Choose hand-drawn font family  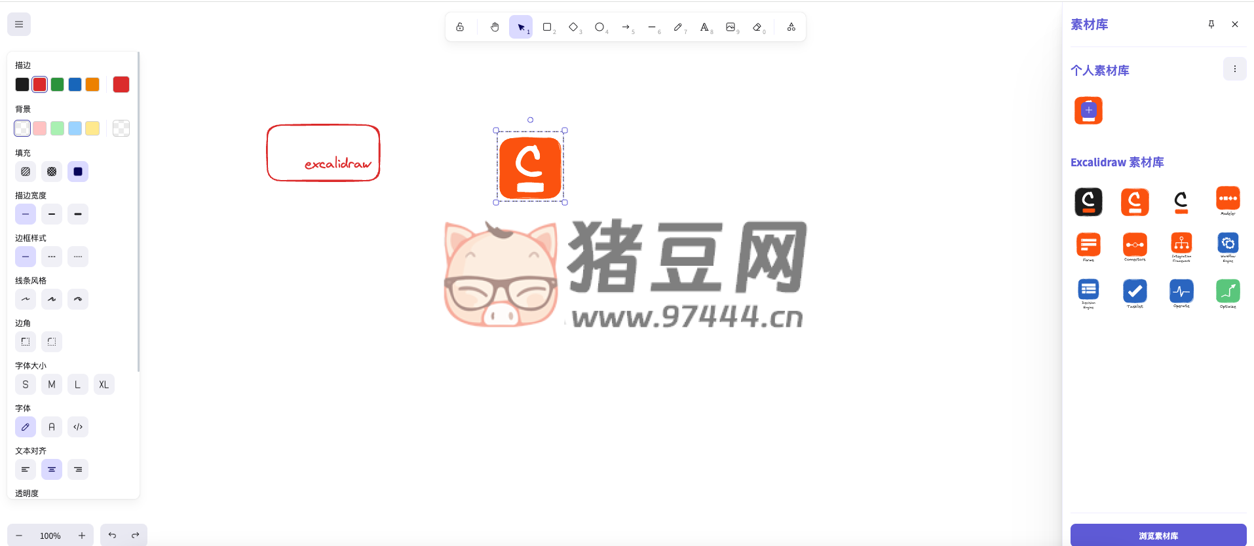pyautogui.click(x=26, y=427)
